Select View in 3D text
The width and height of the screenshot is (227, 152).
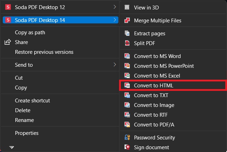tap(146, 8)
